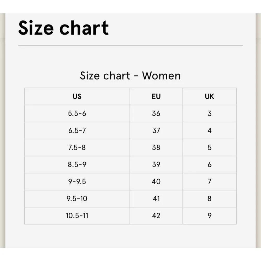
Task: Click the US 7.5-8 size cell
Action: coord(77,147)
